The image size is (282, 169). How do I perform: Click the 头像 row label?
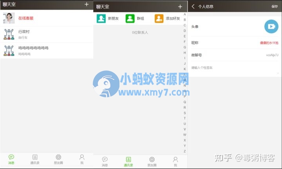tap(195, 27)
